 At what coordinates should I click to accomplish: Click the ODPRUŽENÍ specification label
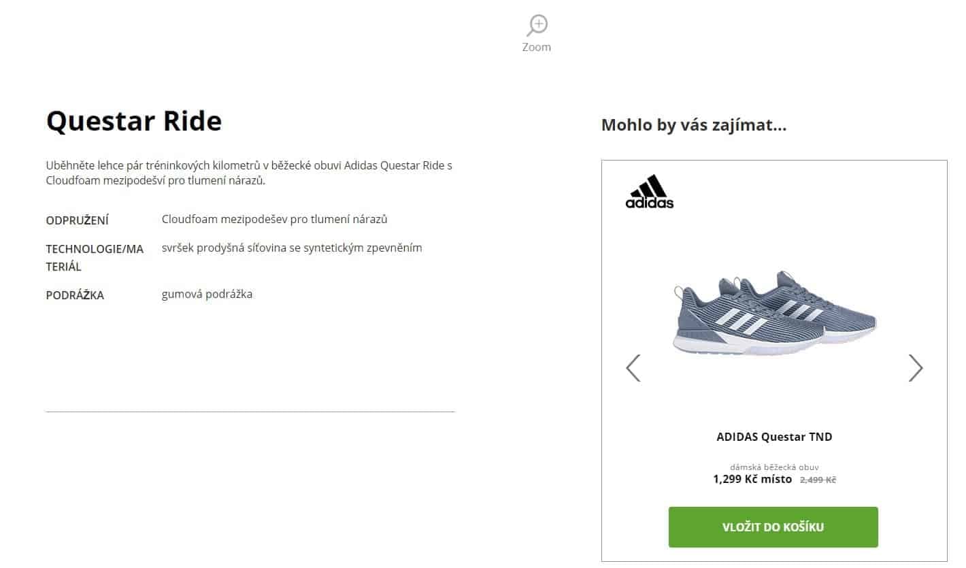(x=78, y=220)
